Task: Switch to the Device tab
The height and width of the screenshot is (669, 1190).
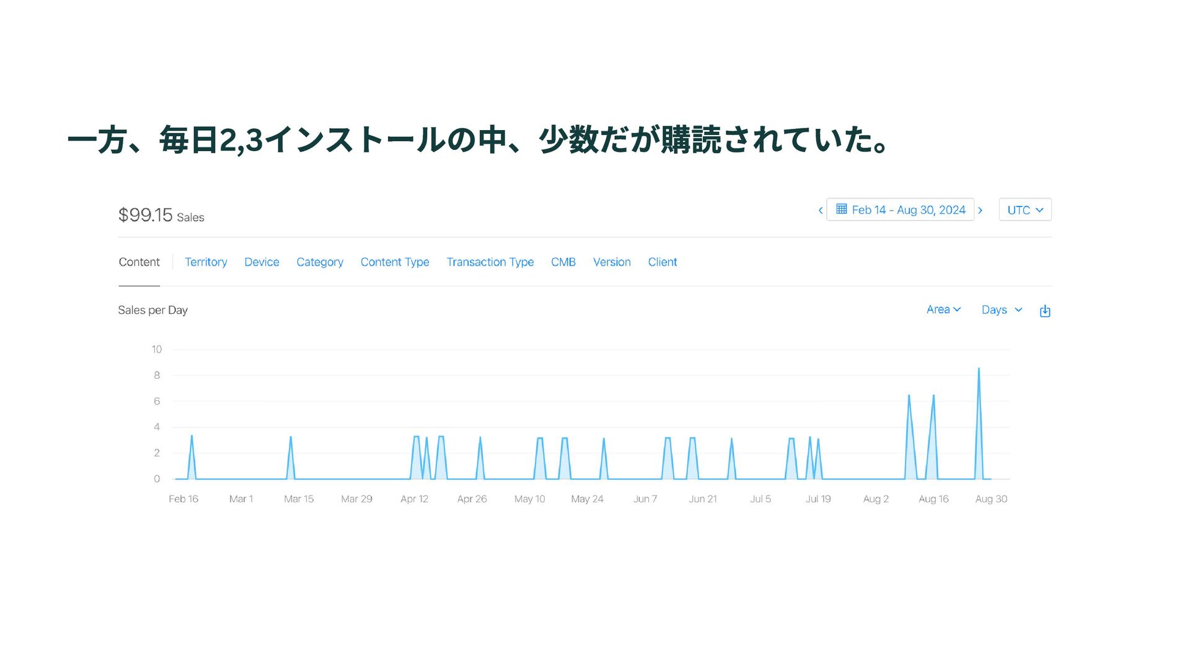Action: click(262, 262)
